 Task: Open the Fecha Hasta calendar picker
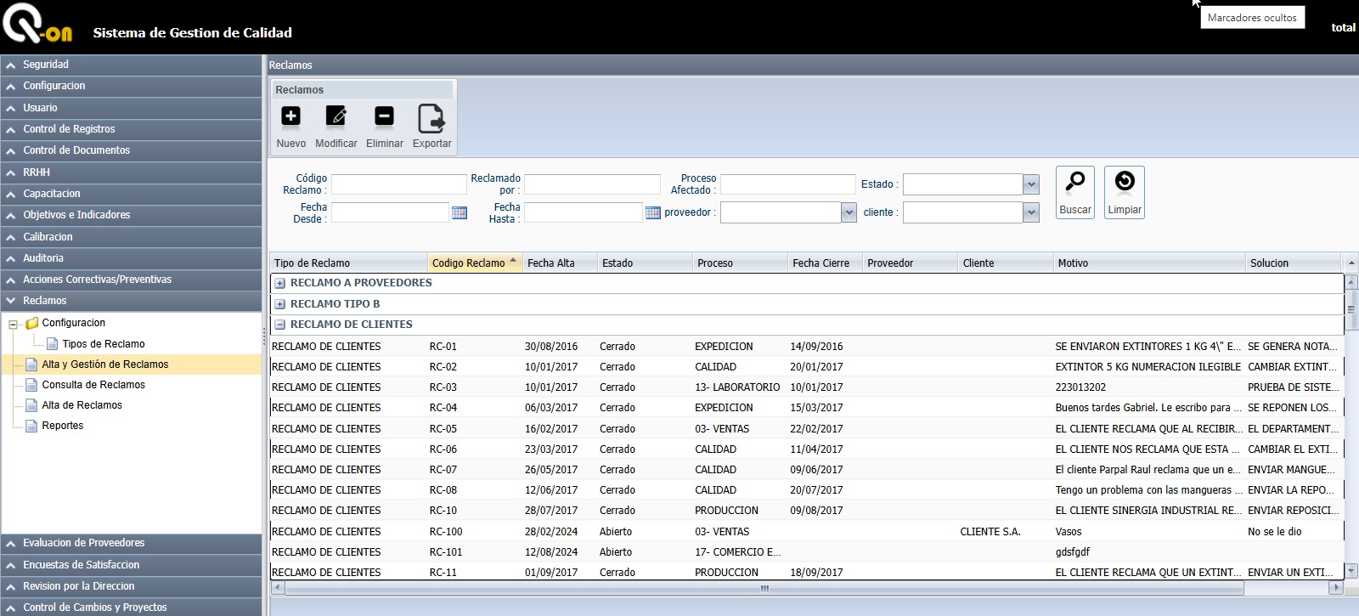tap(652, 212)
